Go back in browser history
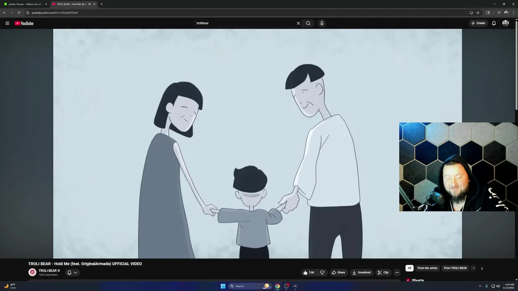 [x=4, y=13]
